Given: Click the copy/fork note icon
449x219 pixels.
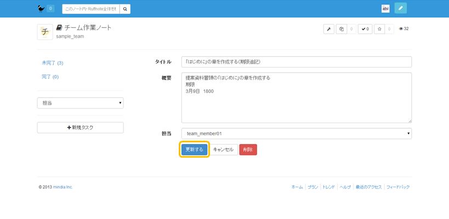Looking at the screenshot, I should [x=342, y=29].
